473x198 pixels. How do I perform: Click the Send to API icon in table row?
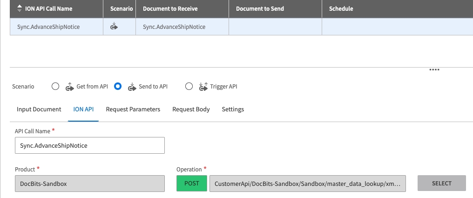pyautogui.click(x=114, y=27)
